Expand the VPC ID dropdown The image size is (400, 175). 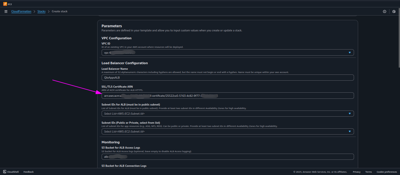228,52
